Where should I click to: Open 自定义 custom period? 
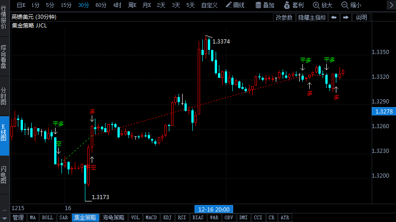tap(209, 5)
